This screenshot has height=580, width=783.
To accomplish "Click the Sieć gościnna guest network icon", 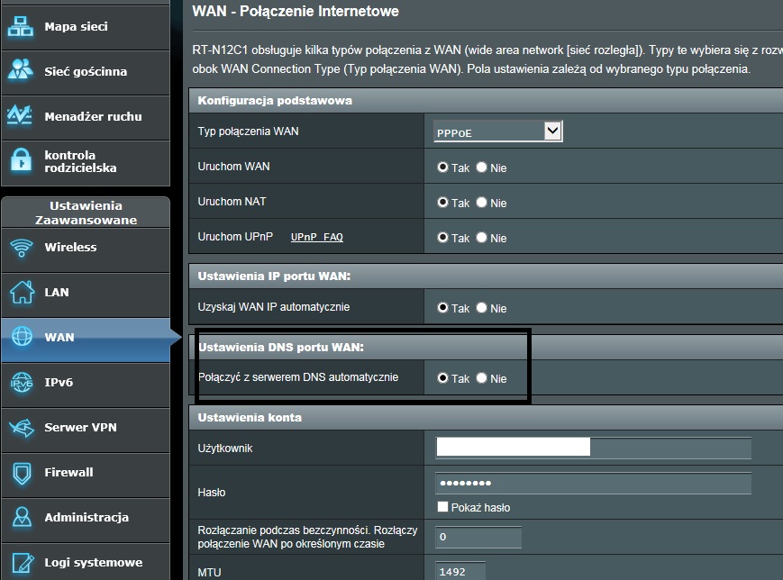I will click(21, 70).
